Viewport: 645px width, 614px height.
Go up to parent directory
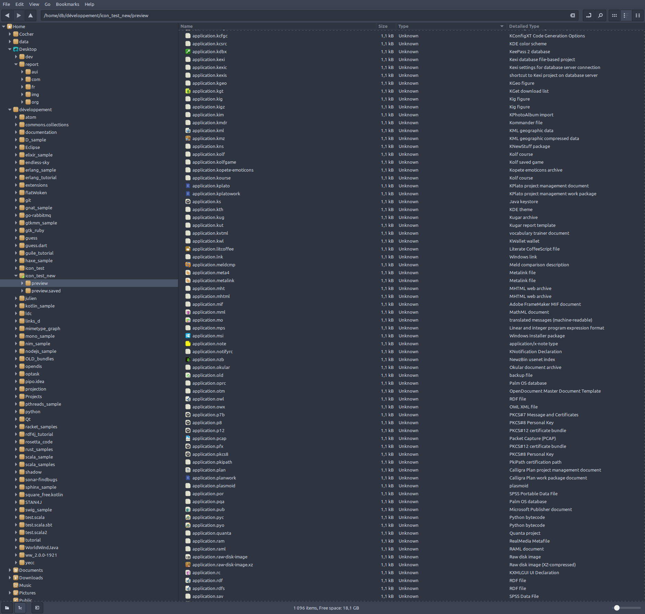(31, 15)
